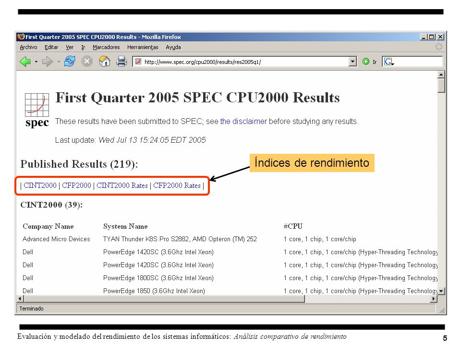Screen dimensions: 461x346
Task: Open the Back button history dropdown arrow
Action: coord(36,62)
